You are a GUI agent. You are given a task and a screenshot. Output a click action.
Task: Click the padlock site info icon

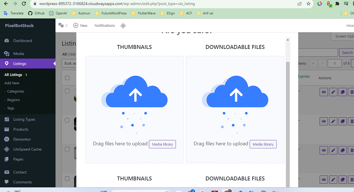[x=34, y=4]
